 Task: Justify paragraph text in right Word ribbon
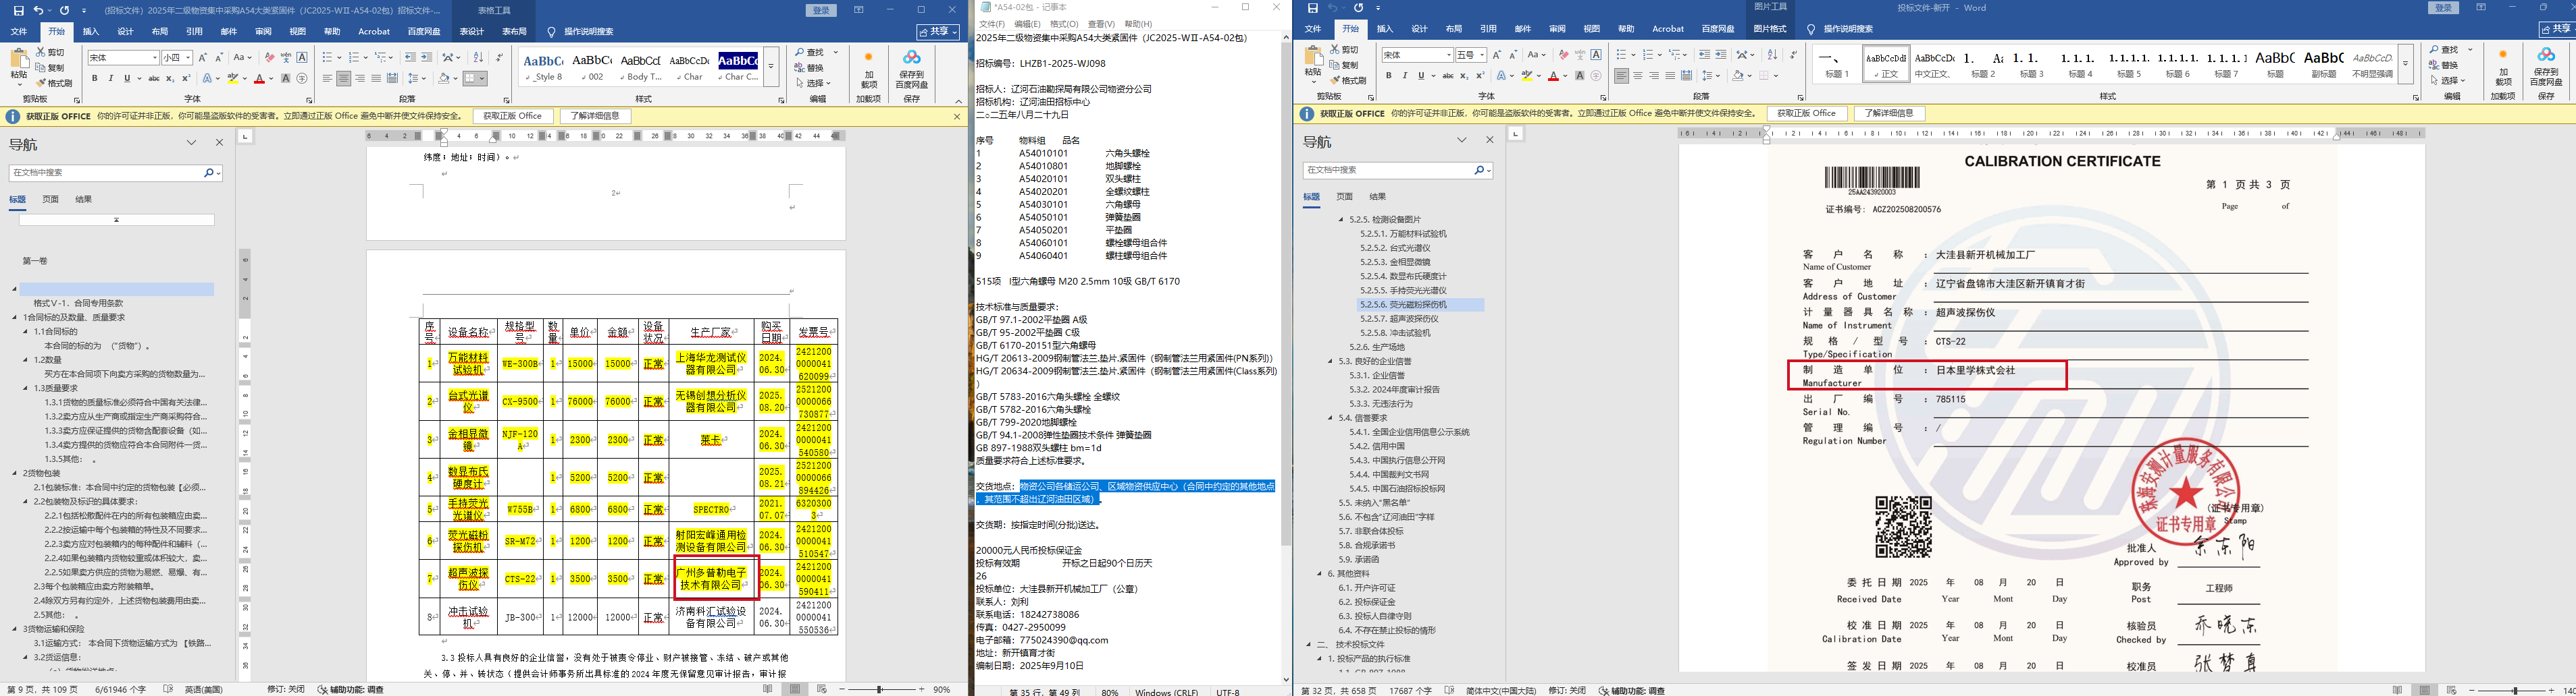click(x=1670, y=76)
